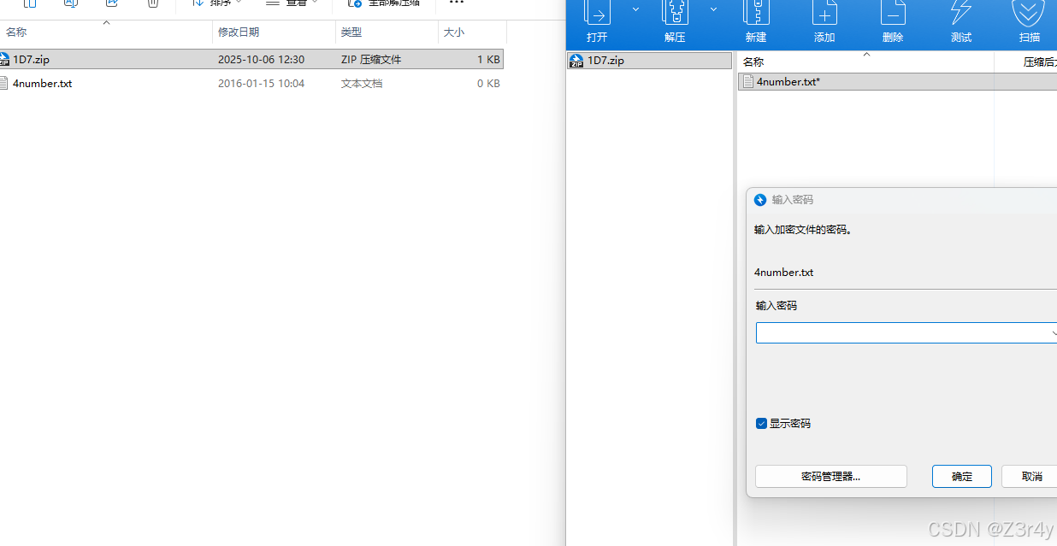Image resolution: width=1057 pixels, height=546 pixels.
Task: Click the ZIP 压缩文件 type cell
Action: (x=371, y=59)
